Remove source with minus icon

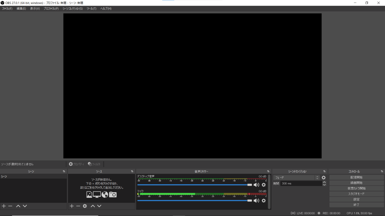pyautogui.click(x=78, y=206)
